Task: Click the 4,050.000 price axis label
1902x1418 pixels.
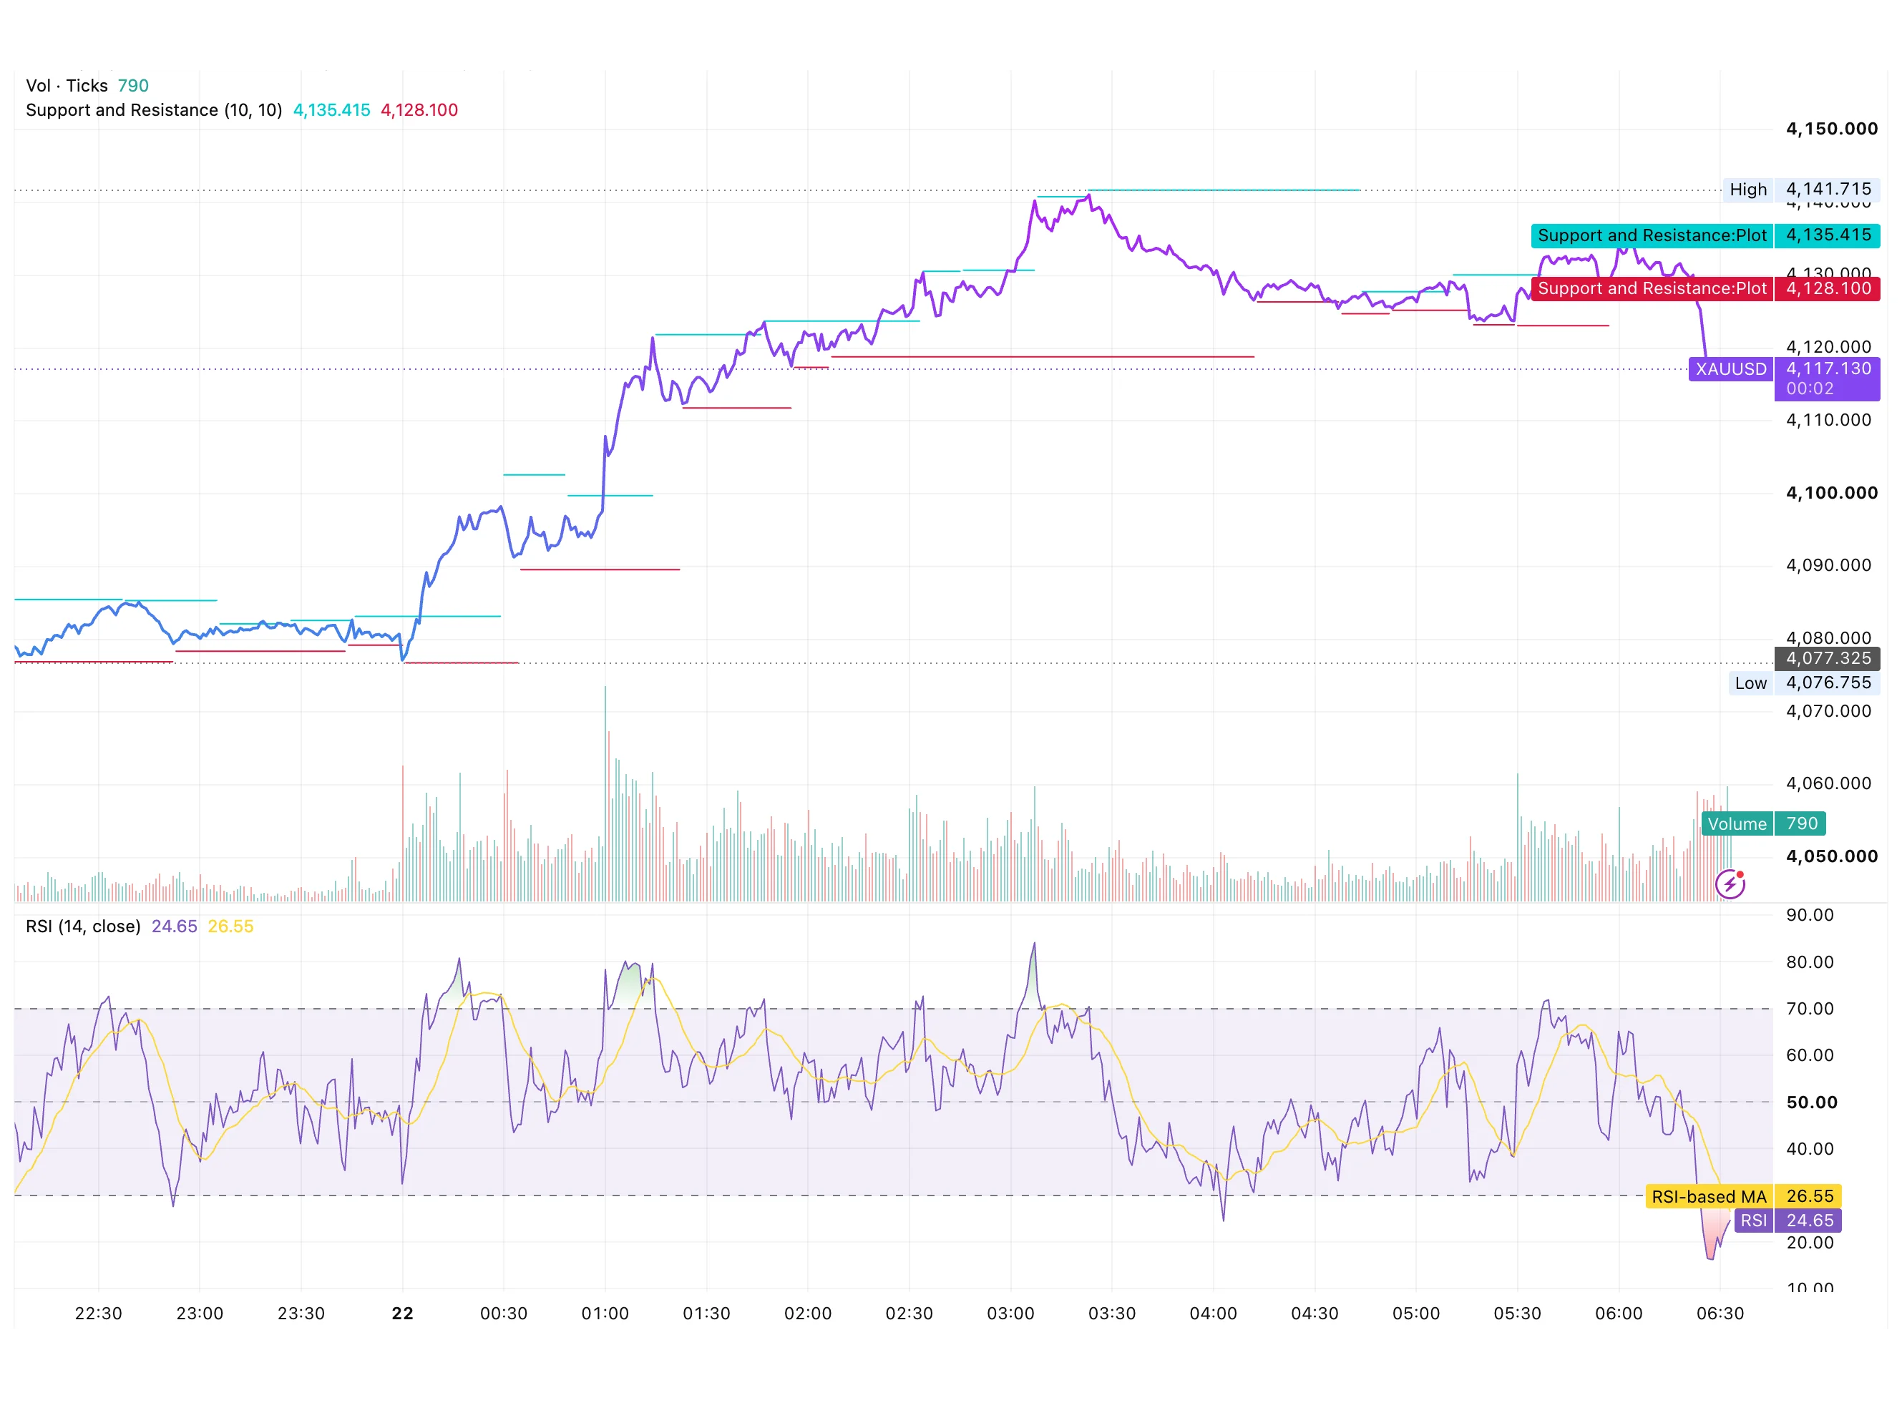Action: [x=1830, y=856]
